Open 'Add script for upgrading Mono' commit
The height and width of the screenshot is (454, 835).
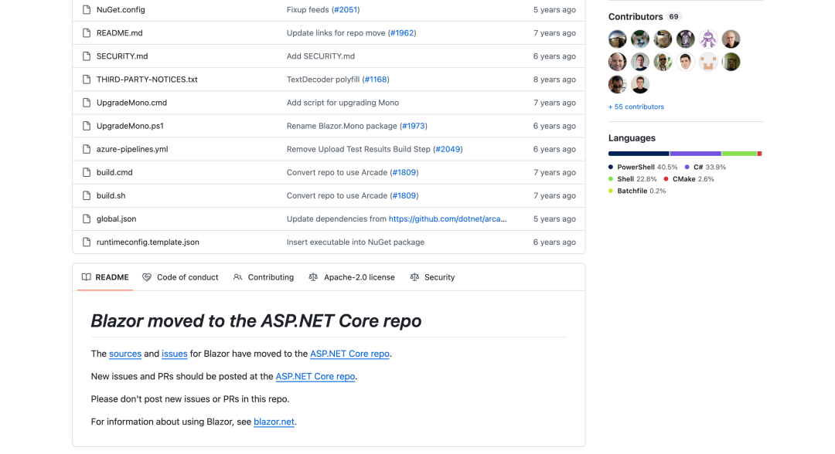[343, 103]
